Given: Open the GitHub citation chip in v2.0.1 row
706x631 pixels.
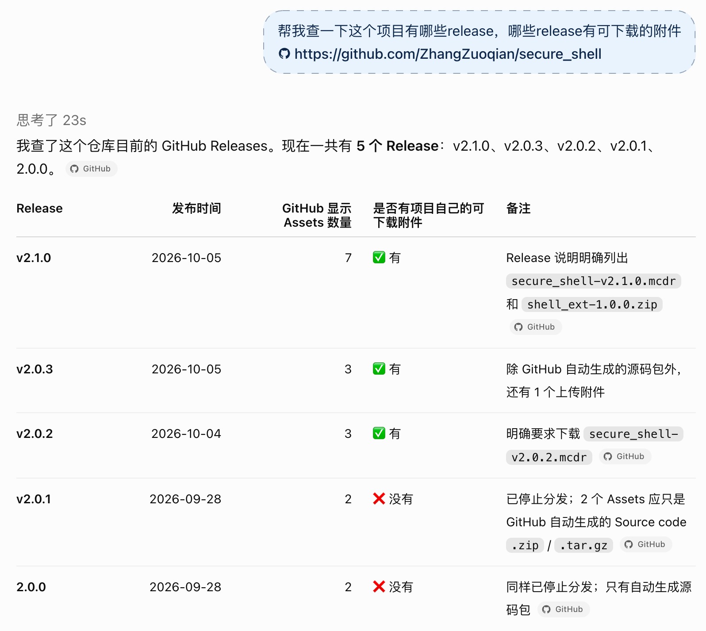Looking at the screenshot, I should [645, 544].
